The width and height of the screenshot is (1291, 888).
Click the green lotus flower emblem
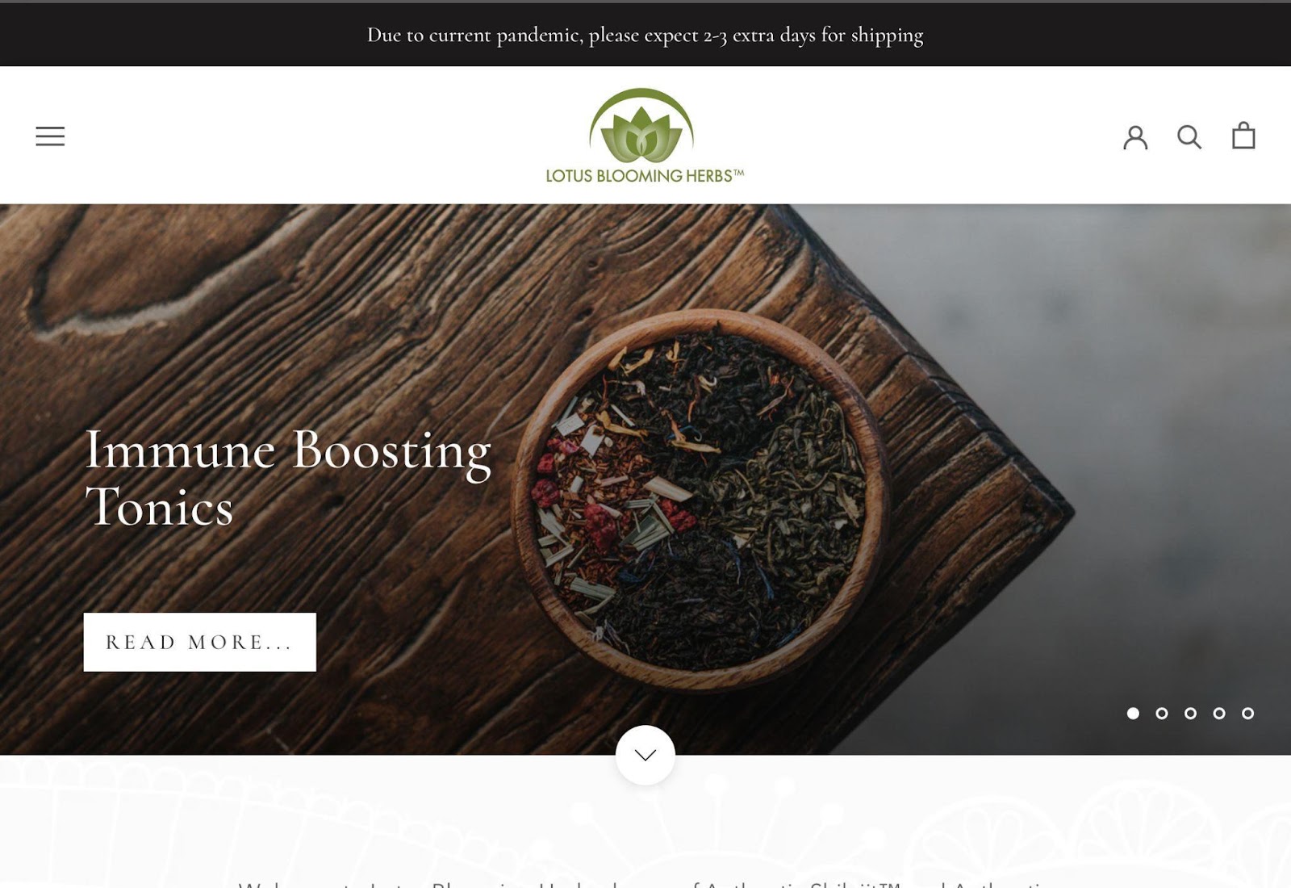point(641,125)
